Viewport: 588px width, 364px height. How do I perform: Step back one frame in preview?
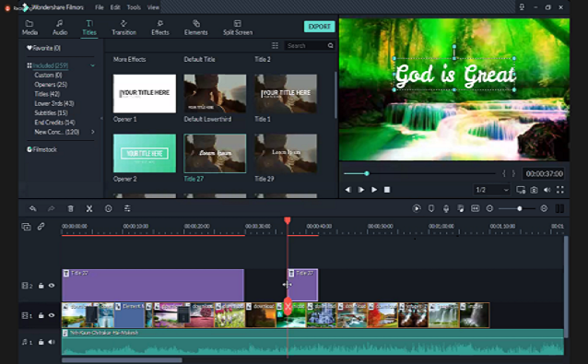pos(348,190)
